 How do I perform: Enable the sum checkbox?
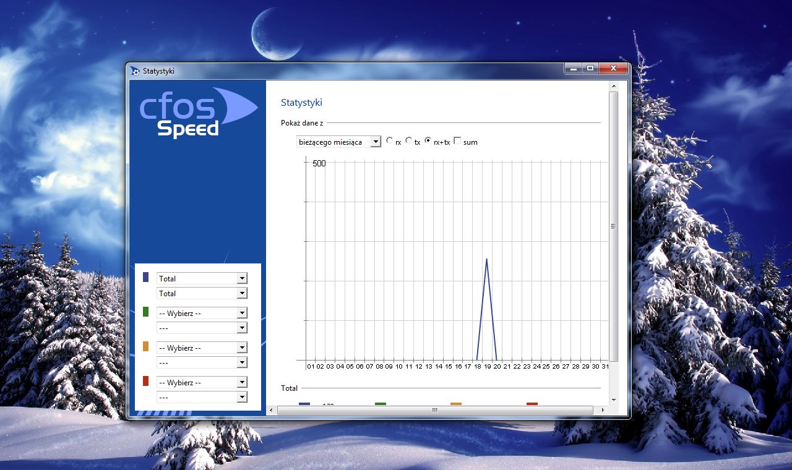(x=458, y=141)
